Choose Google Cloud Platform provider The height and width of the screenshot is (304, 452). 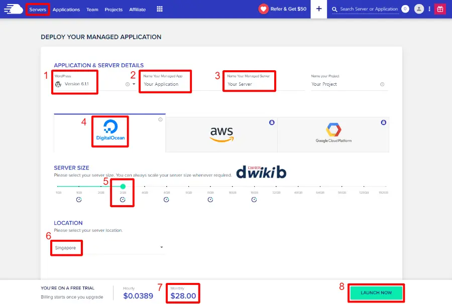(x=333, y=134)
